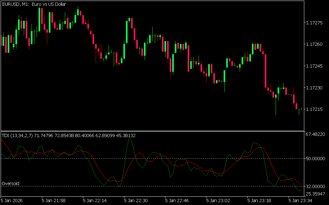Select the 5 Jan 23:02 time label
The height and width of the screenshot is (205, 329).
(218, 201)
